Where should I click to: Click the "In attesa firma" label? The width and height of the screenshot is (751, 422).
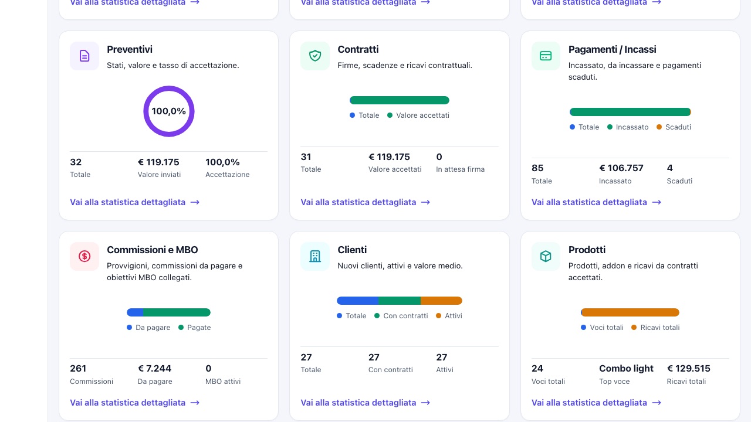(x=461, y=169)
